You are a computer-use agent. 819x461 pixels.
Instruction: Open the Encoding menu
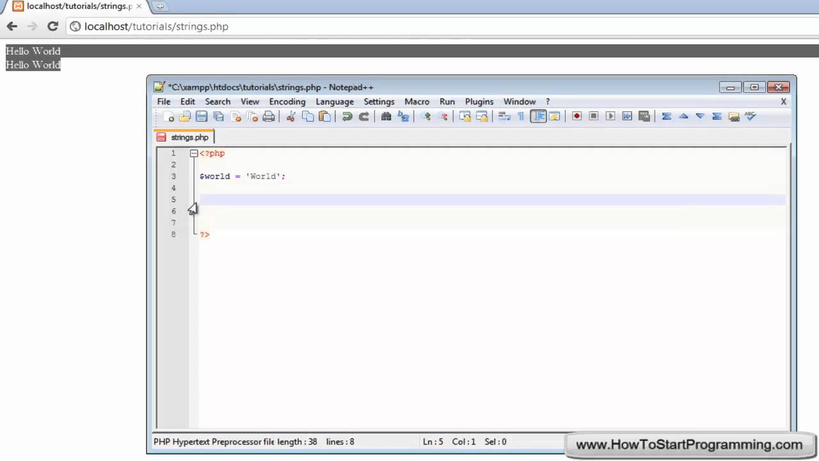[x=287, y=102]
